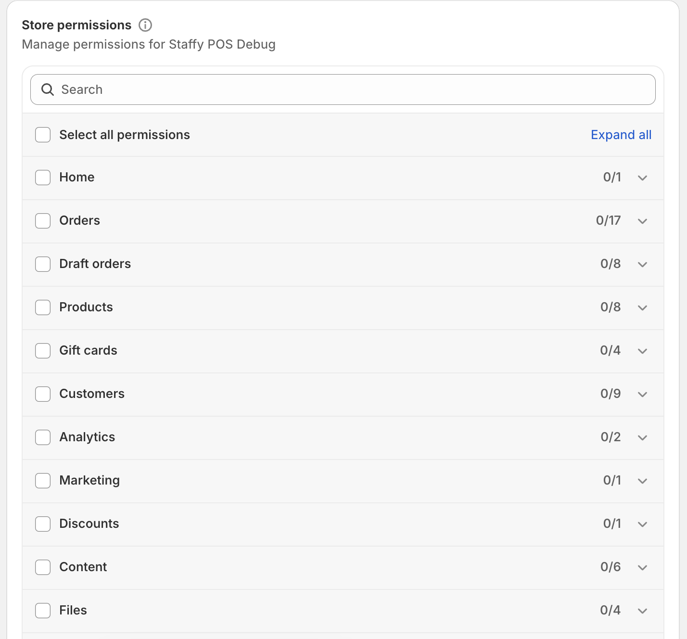The height and width of the screenshot is (639, 687).
Task: Focus the Search permissions field
Action: point(343,89)
